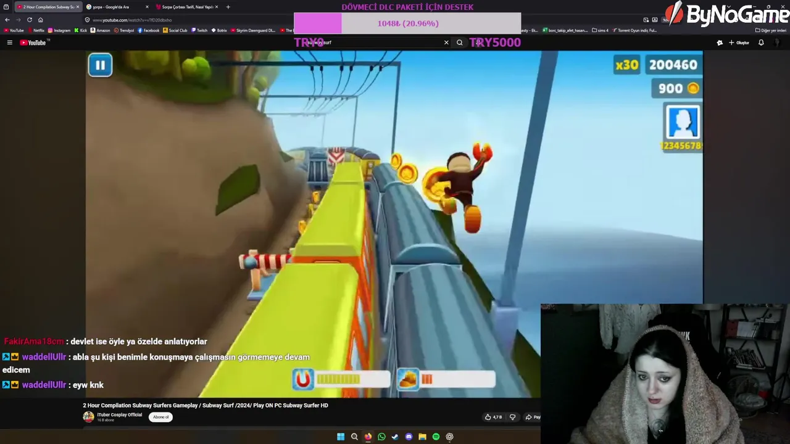The width and height of the screenshot is (790, 444).
Task: Open ChatGPT from the taskbar
Action: tap(449, 437)
